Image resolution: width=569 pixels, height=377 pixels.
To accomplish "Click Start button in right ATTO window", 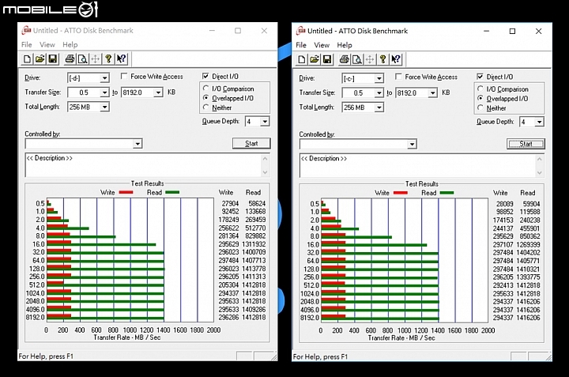I will (526, 144).
